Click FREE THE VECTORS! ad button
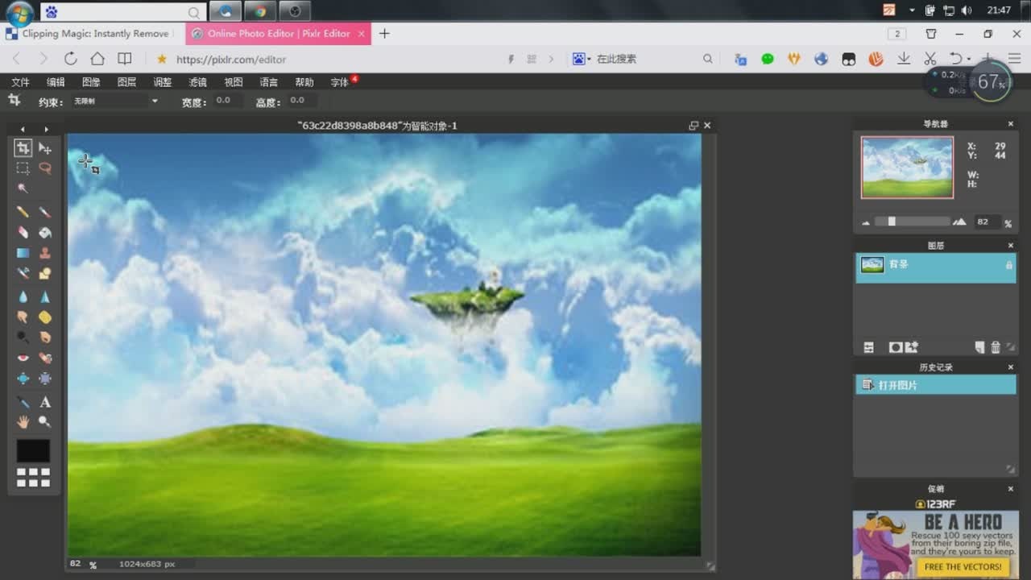Image resolution: width=1031 pixels, height=580 pixels. [963, 567]
